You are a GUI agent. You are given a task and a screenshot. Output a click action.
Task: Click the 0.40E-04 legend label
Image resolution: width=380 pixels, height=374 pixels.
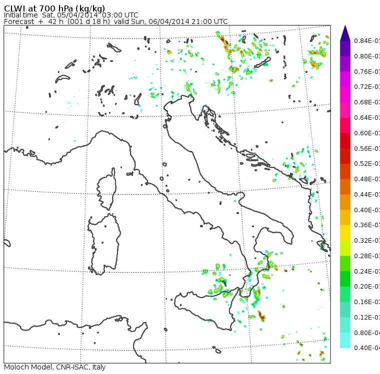click(367, 348)
